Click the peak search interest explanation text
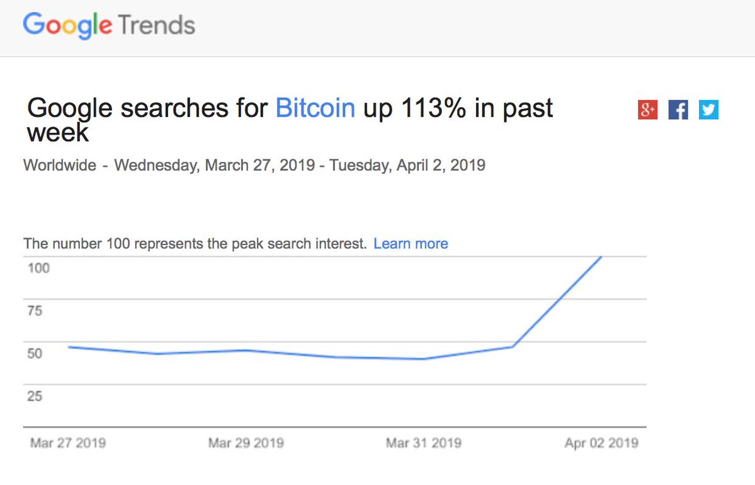 pos(195,244)
